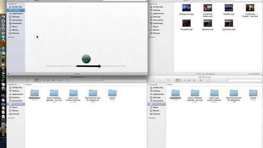This screenshot has width=263, height=148.
Task: Open the iphone folder in bottom-left window
Action: tap(112, 94)
